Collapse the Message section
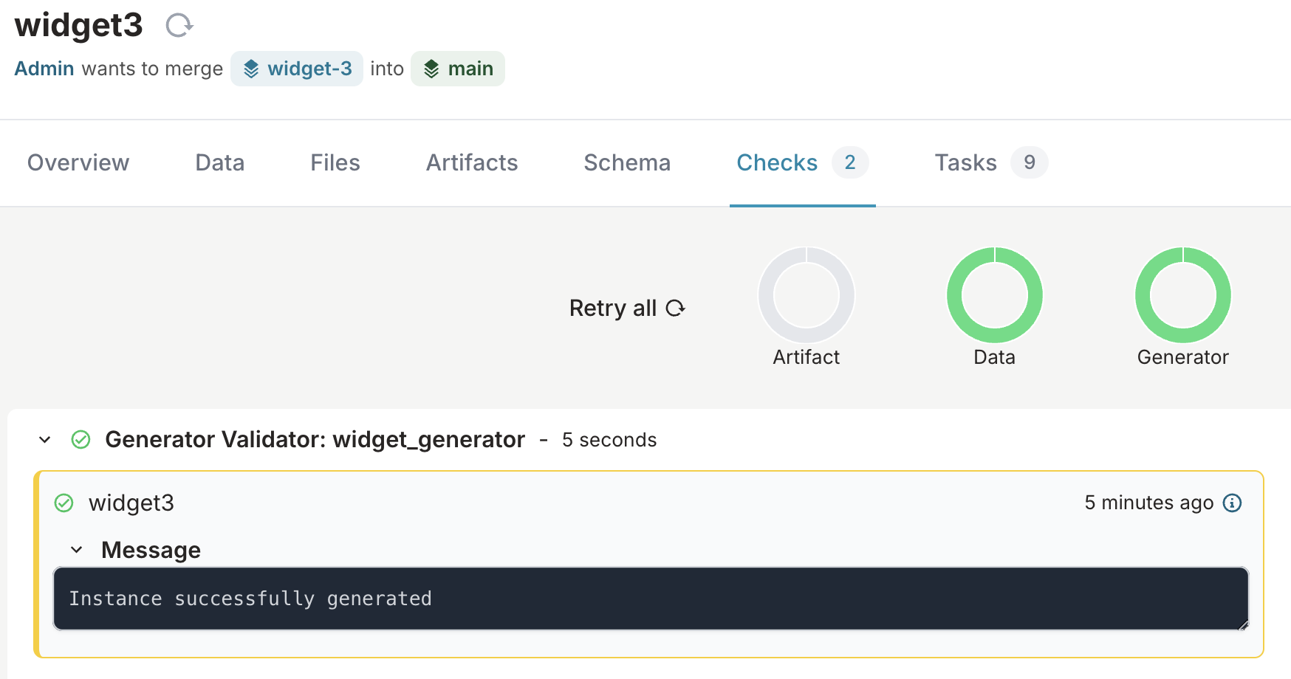 (77, 549)
